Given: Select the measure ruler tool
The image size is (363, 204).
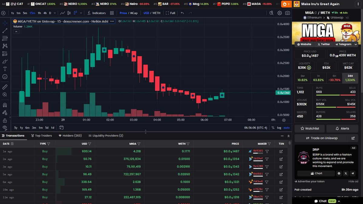Looking at the screenshot, I should [x=5, y=87].
